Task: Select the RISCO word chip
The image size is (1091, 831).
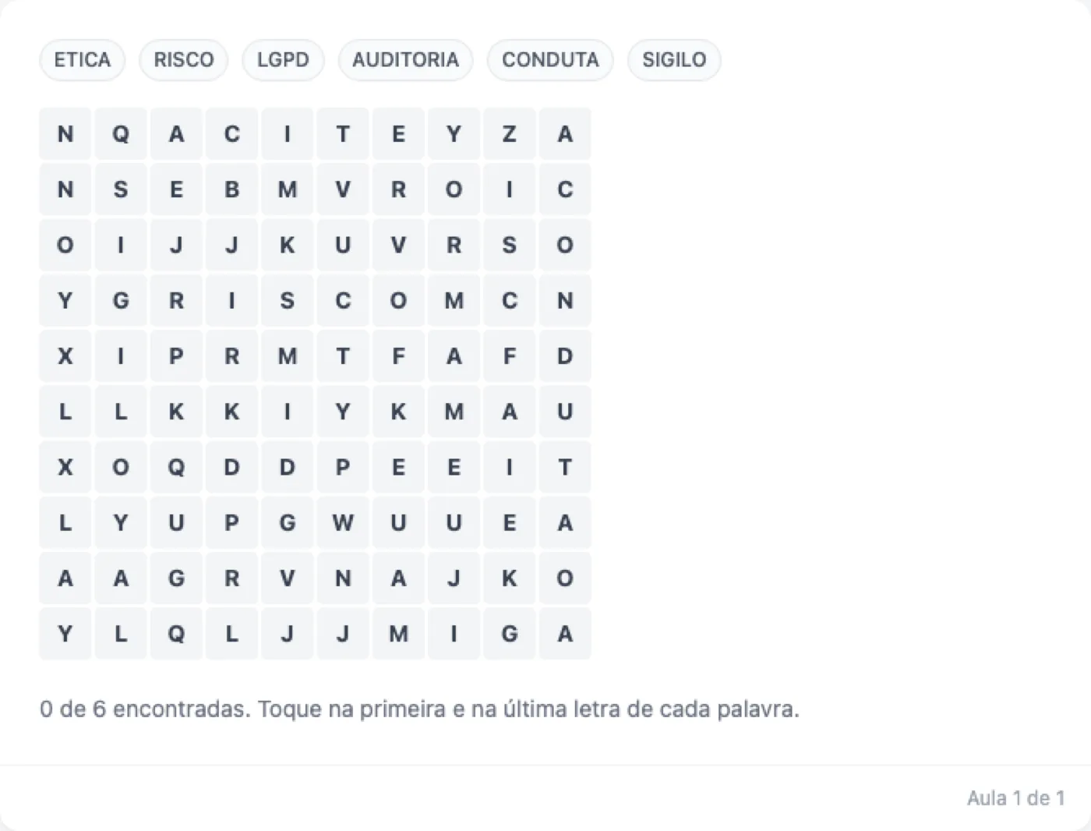Action: (x=183, y=60)
